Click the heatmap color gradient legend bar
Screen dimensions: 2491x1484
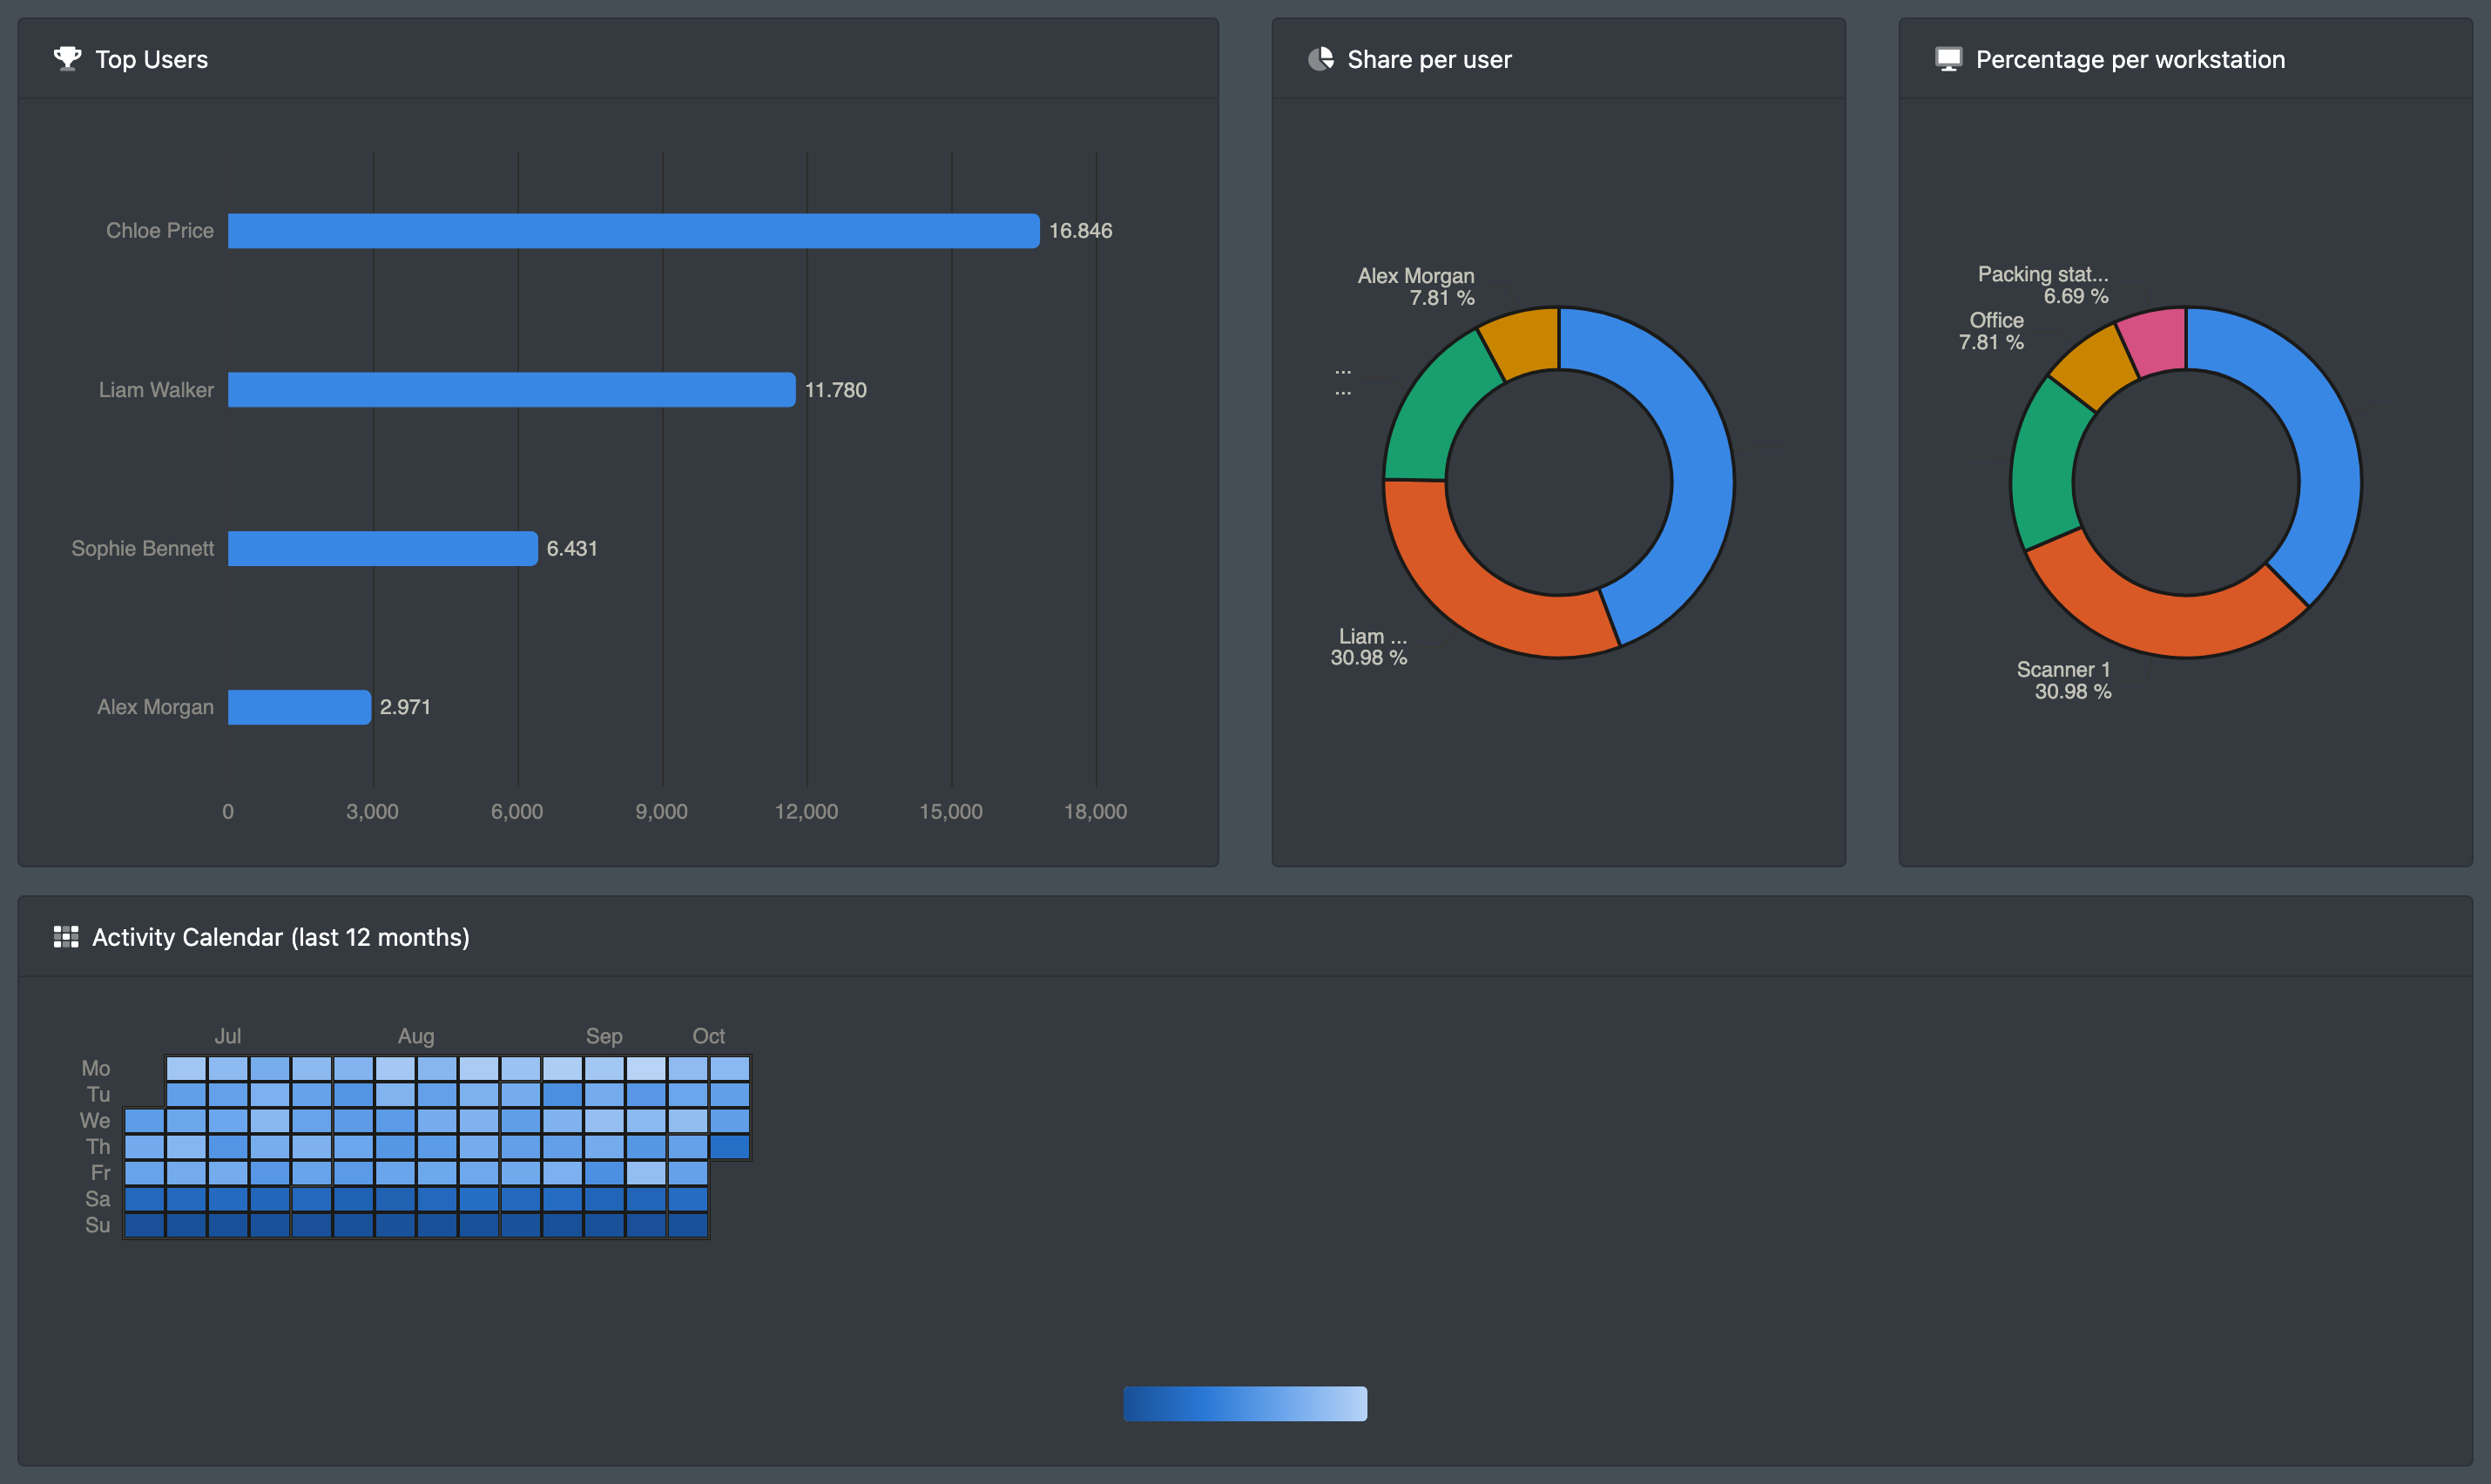pos(1245,1404)
